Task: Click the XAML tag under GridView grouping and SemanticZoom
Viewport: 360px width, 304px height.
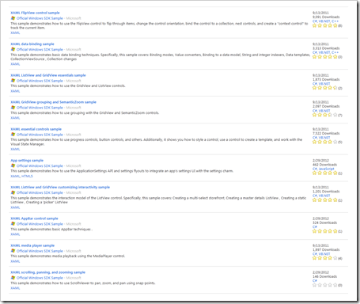Action: coord(15,118)
